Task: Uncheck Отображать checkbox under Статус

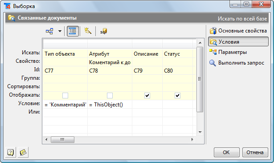Action: [177, 96]
